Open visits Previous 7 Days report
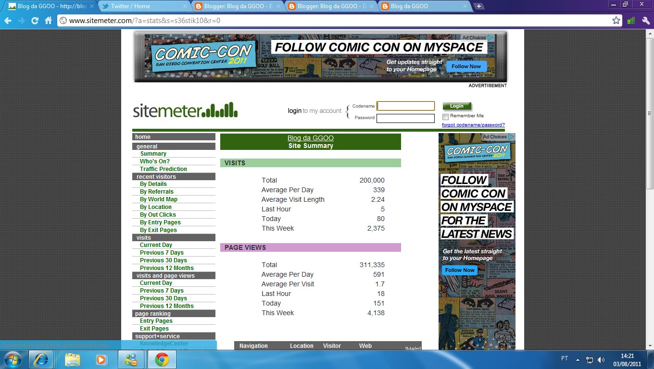This screenshot has width=654, height=369. pyautogui.click(x=162, y=253)
